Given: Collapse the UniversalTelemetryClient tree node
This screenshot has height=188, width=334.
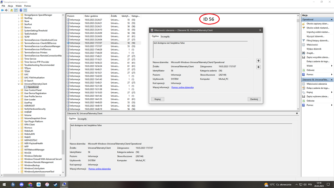Looking at the screenshot, I should click(x=19, y=84).
